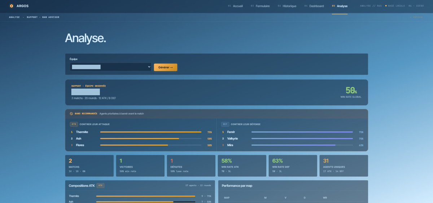Screen dimensions: 433x203
Task: Click the Agents Uniques 31 card
Action: (x=344, y=166)
